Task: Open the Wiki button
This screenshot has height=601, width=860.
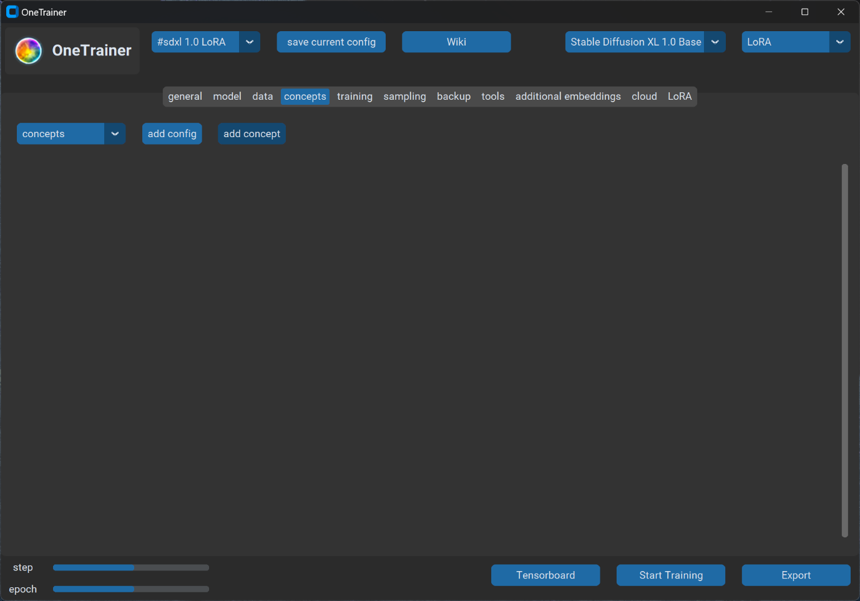Action: (456, 42)
